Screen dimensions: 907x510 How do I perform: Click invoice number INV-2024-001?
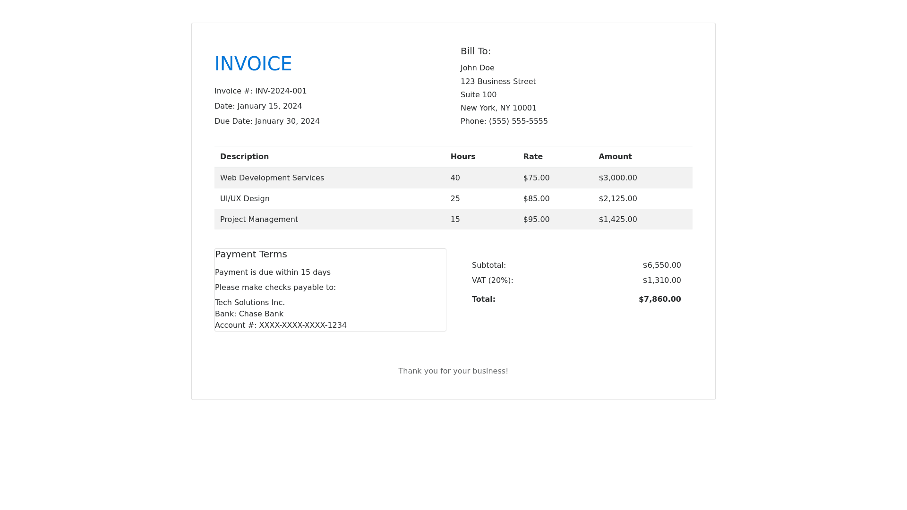click(x=281, y=91)
